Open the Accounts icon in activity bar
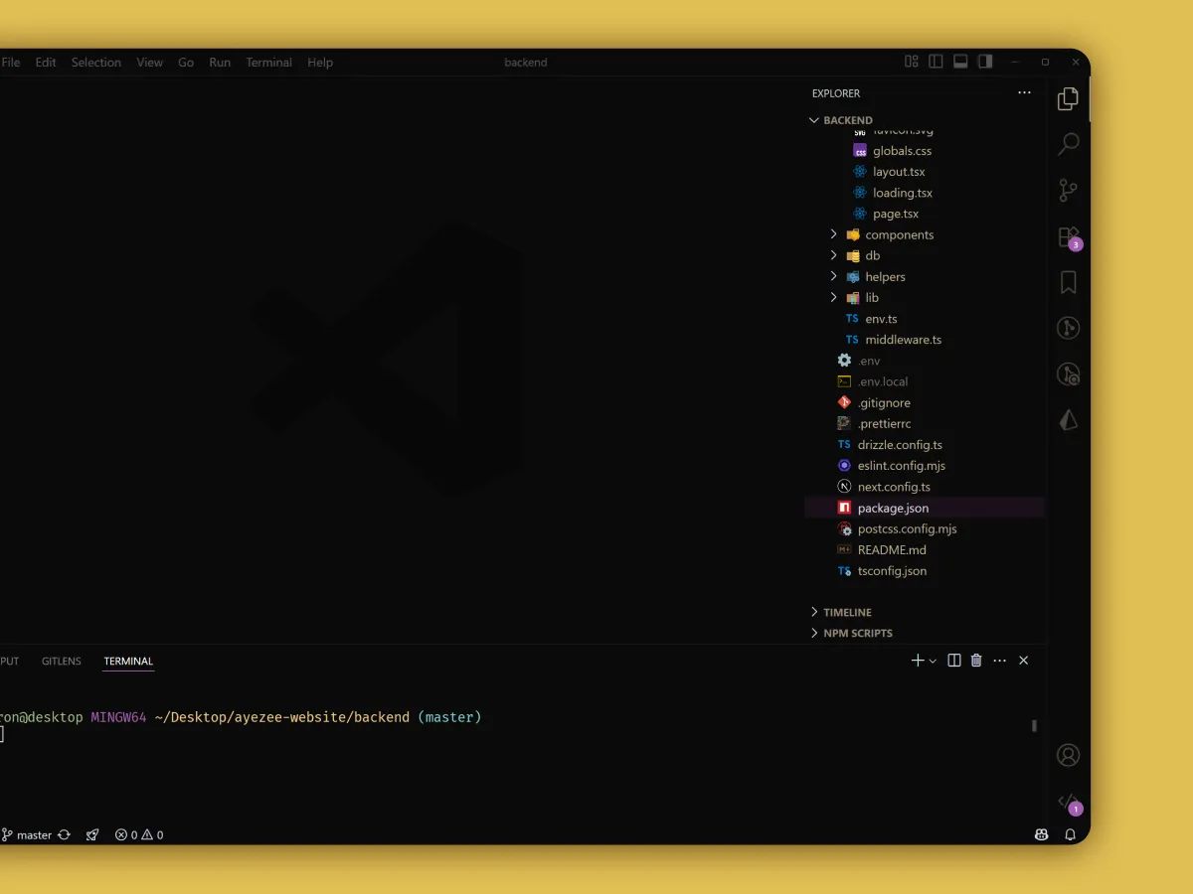This screenshot has width=1193, height=894. pyautogui.click(x=1068, y=755)
